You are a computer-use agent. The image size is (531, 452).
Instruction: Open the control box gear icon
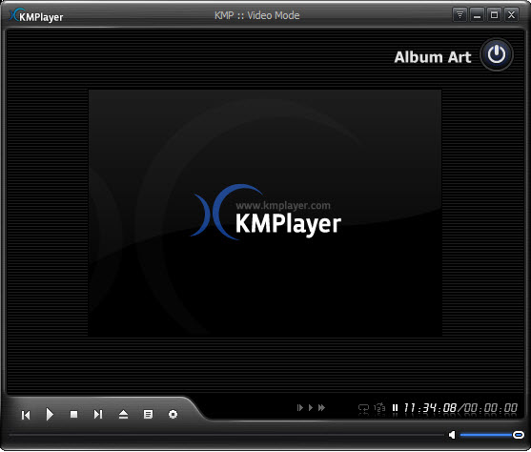pos(174,415)
